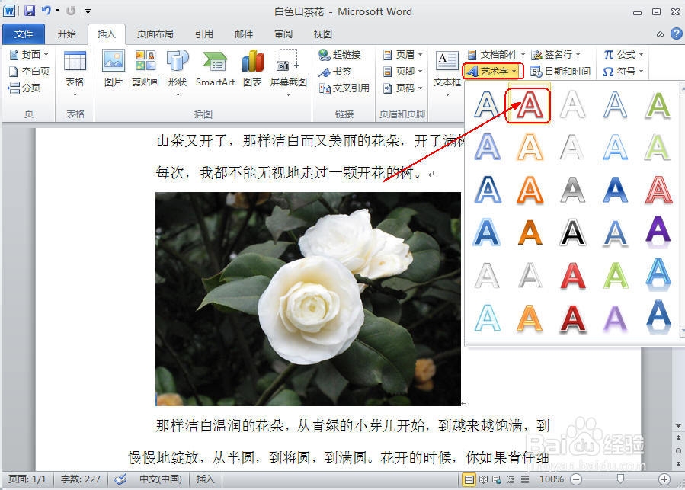685x490 pixels.
Task: Click the 页面: 1/1 page indicator
Action: [x=27, y=479]
